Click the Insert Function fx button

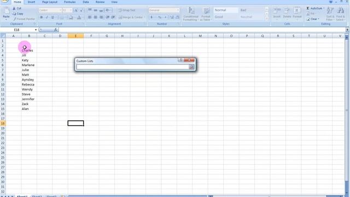tap(56, 30)
